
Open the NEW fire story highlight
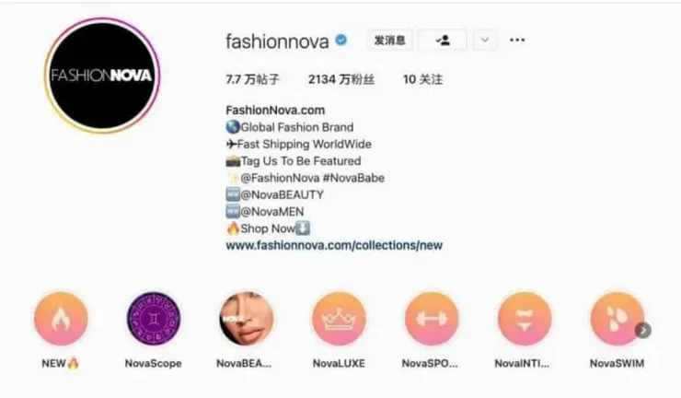[x=61, y=319]
